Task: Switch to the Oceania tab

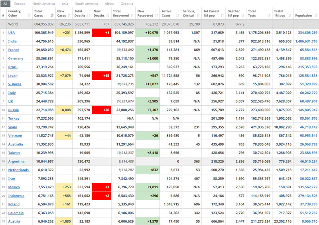Action: click(127, 4)
